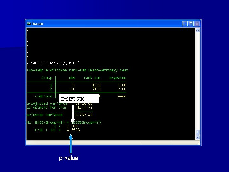This screenshot has height=172, width=229.
Task: Click the adjustment for ties value
Action: pyautogui.click(x=85, y=108)
